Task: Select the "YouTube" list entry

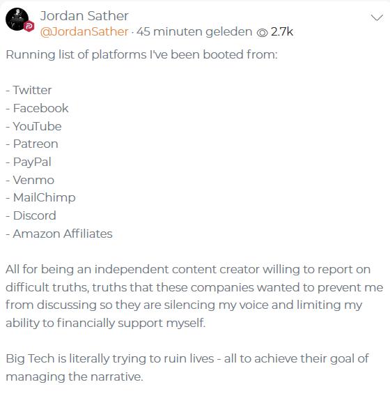Action: pyautogui.click(x=33, y=126)
